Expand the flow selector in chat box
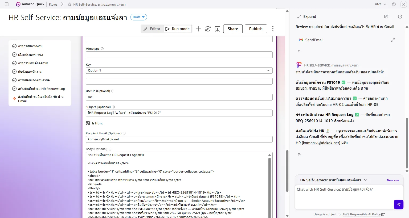The height and width of the screenshot is (218, 409). [x=365, y=180]
